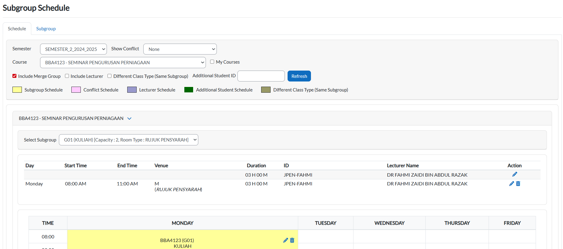Focus the Additional Student ID field
This screenshot has width=563, height=249.
(x=261, y=76)
